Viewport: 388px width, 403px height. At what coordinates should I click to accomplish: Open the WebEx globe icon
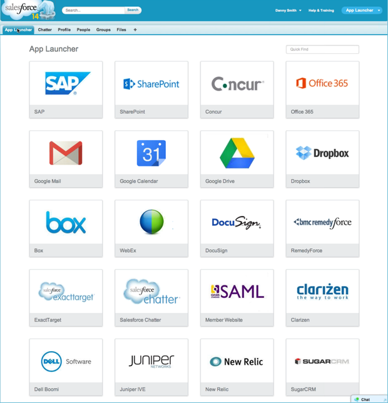151,222
